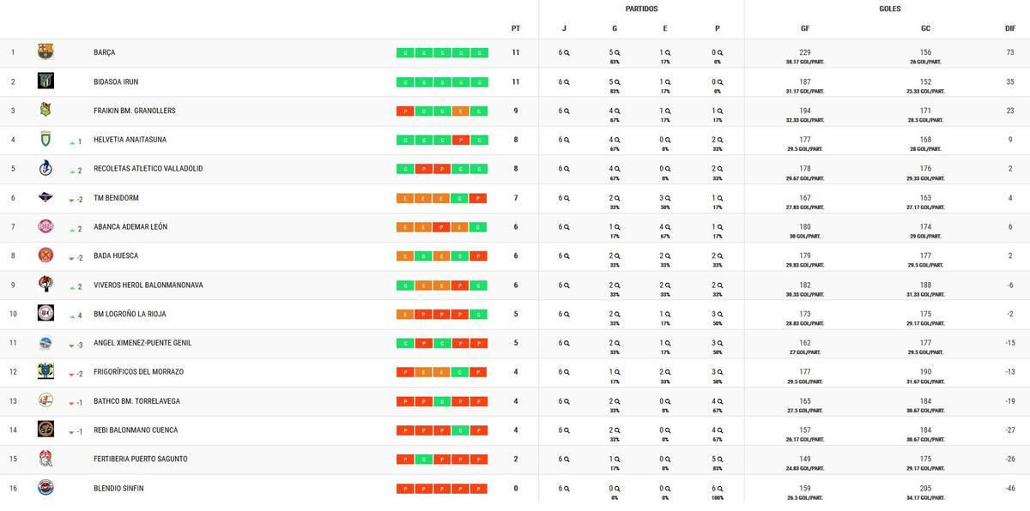Select the PARTIDOS section header
The image size is (1030, 511).
click(640, 9)
